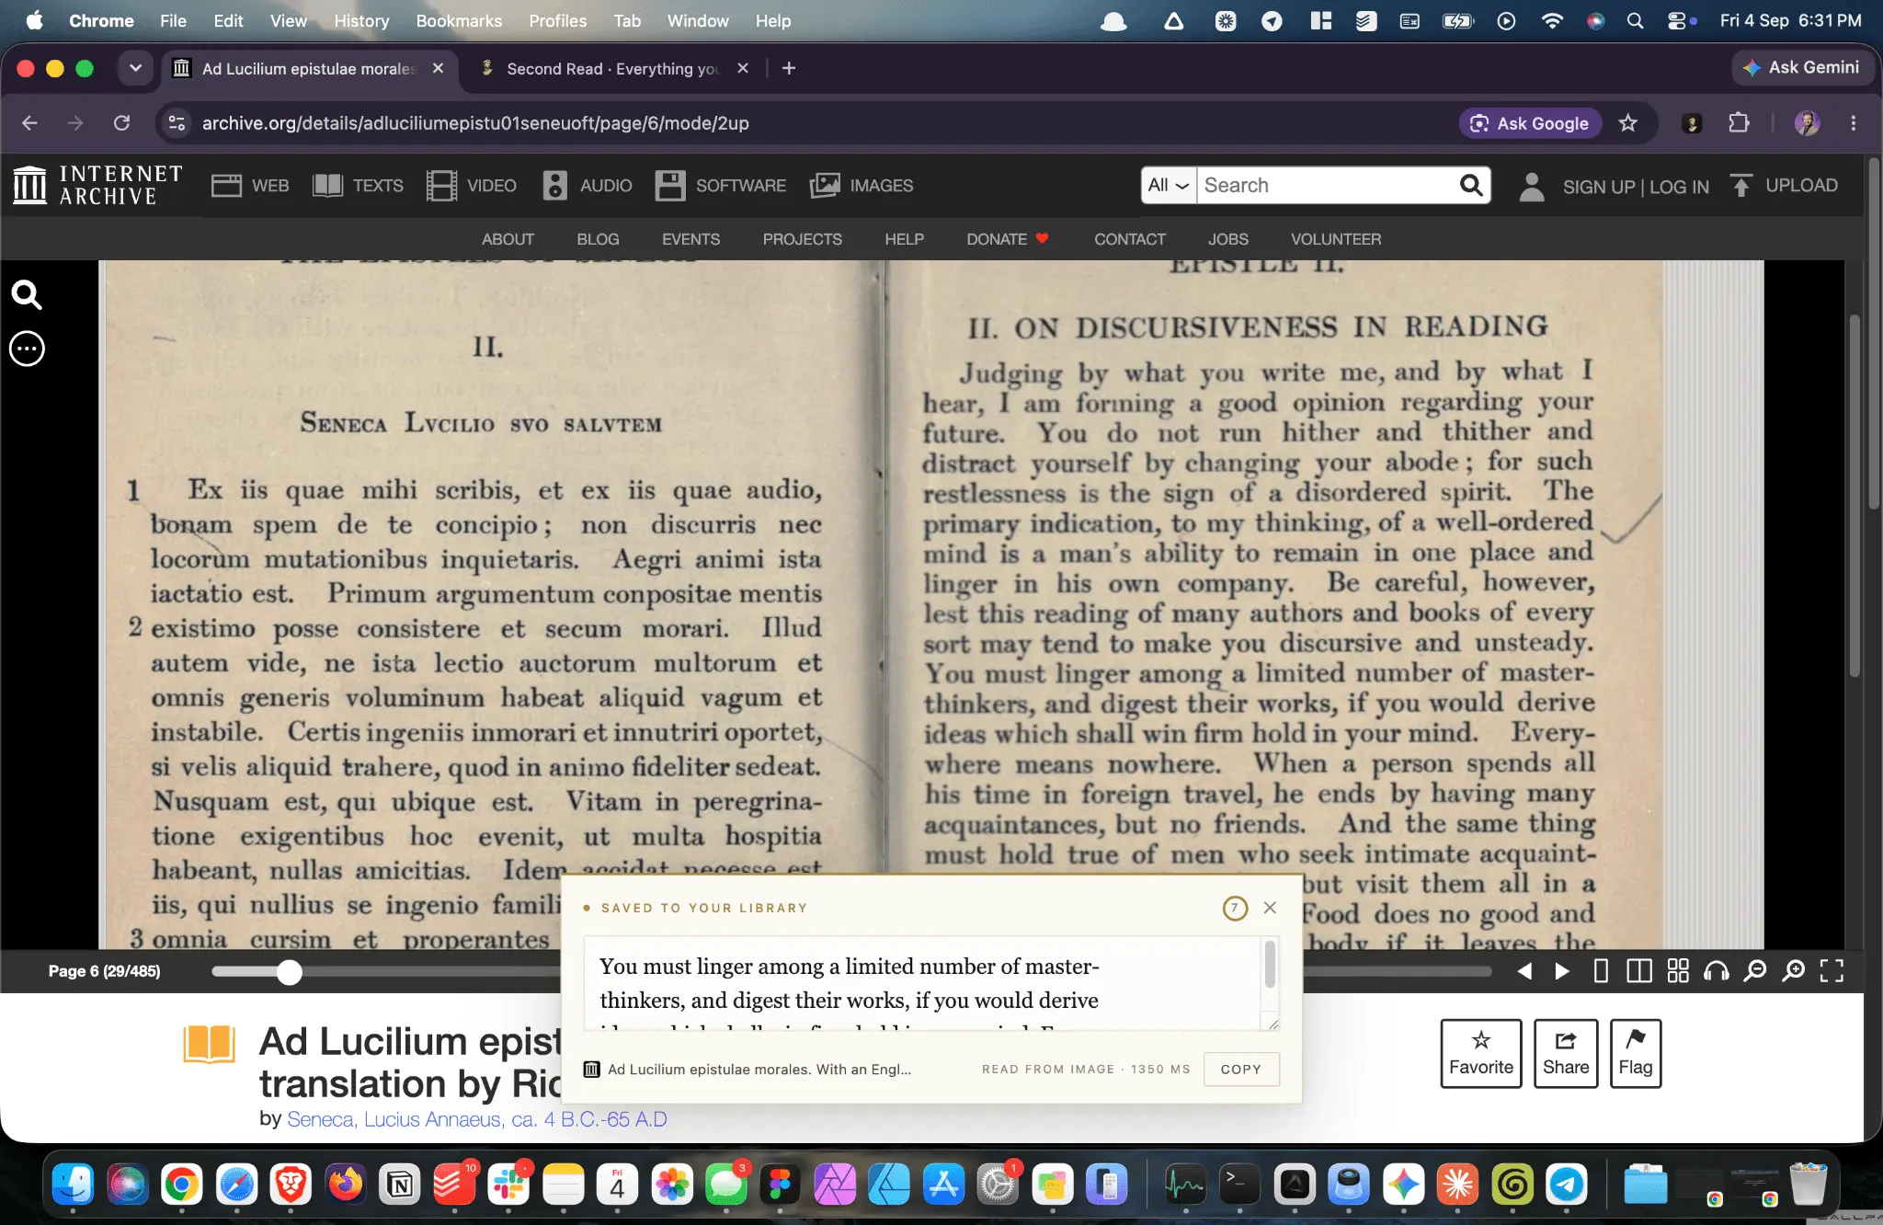Open the DONATE link
This screenshot has height=1225, width=1883.
coord(1007,239)
